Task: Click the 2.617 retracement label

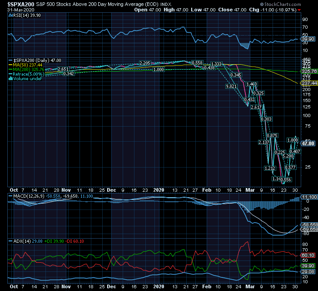Action: tap(256, 107)
